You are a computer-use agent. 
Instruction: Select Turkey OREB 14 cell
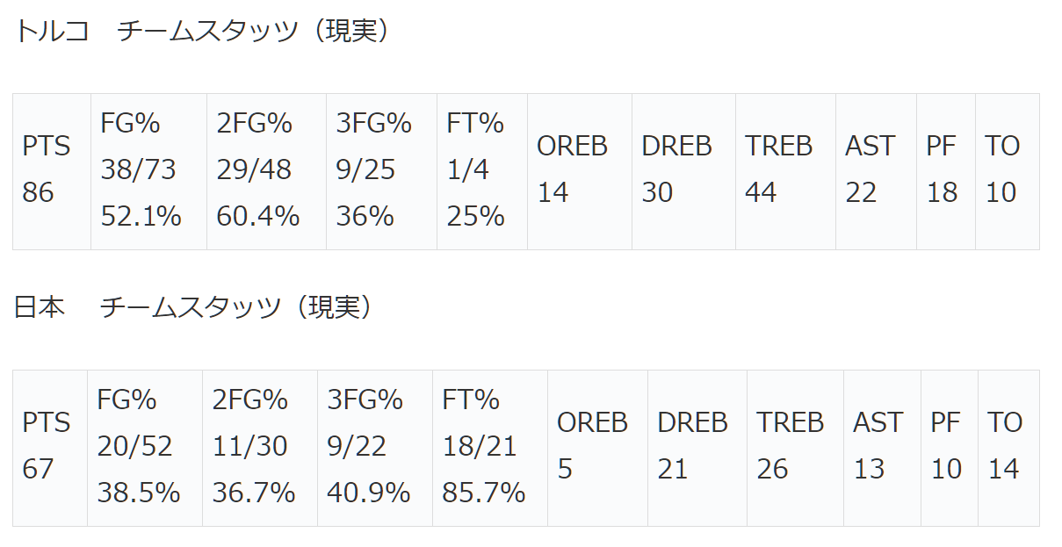click(580, 171)
